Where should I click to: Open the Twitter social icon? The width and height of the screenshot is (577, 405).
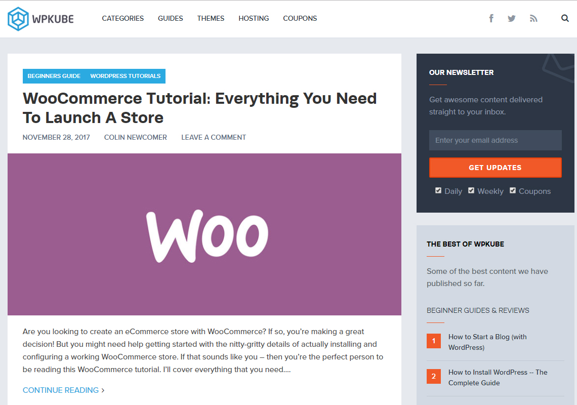click(512, 18)
